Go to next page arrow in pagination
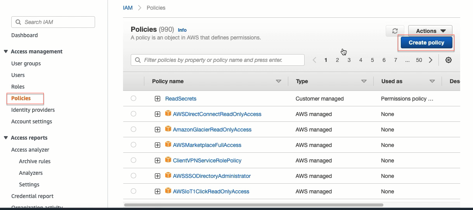The width and height of the screenshot is (473, 210). coord(431,60)
